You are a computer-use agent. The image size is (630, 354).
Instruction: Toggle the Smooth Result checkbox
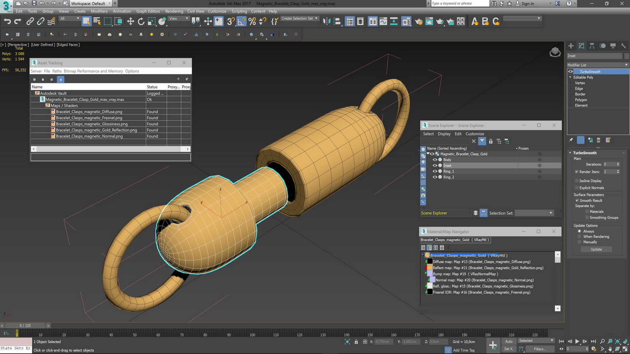[577, 201]
